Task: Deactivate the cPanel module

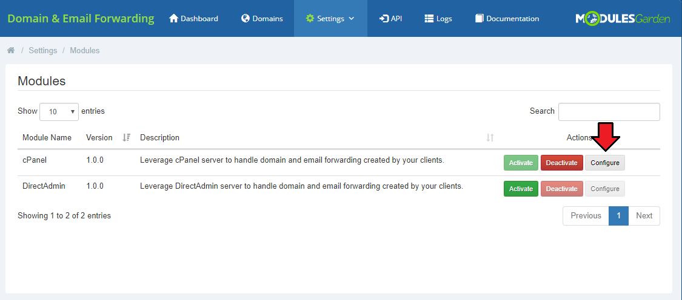Action: coord(561,163)
